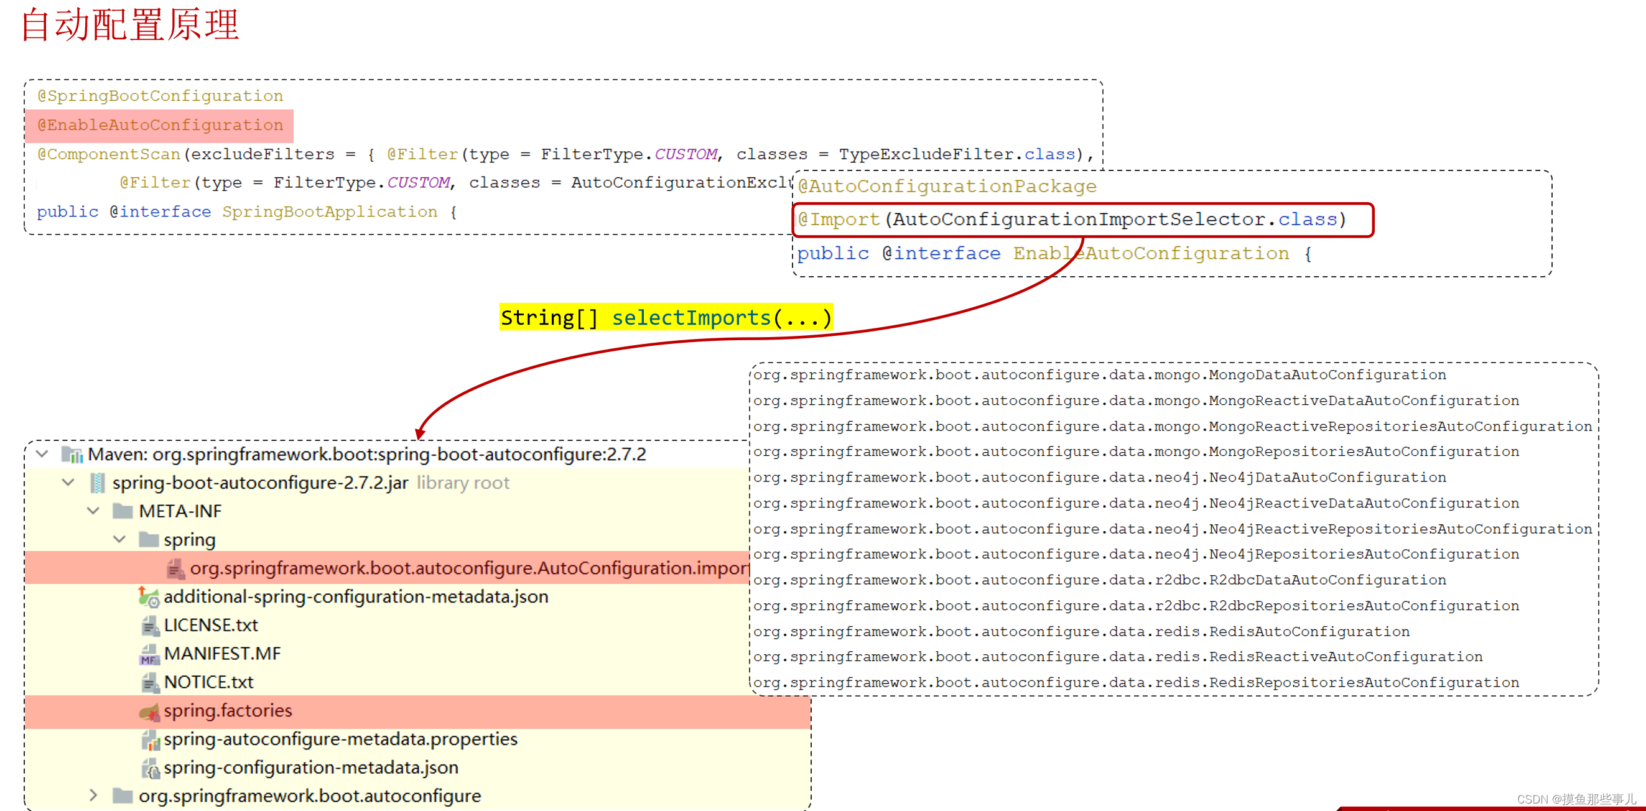Open the org.springframework.boot.autoconfigure.AutoConfiguration.imports file
Screen dimensions: 1646x811
point(469,568)
